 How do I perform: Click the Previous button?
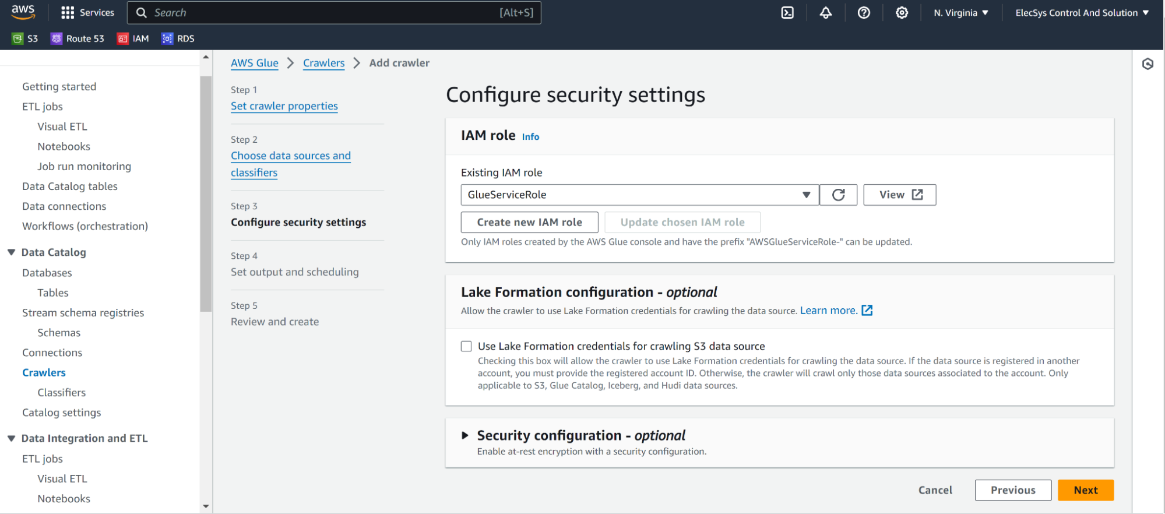[x=1013, y=490]
